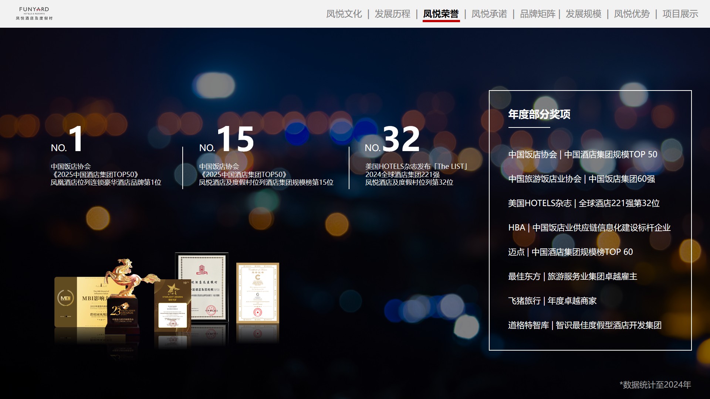Click the FUNYARD logo in header
710x399 pixels.
pos(34,13)
